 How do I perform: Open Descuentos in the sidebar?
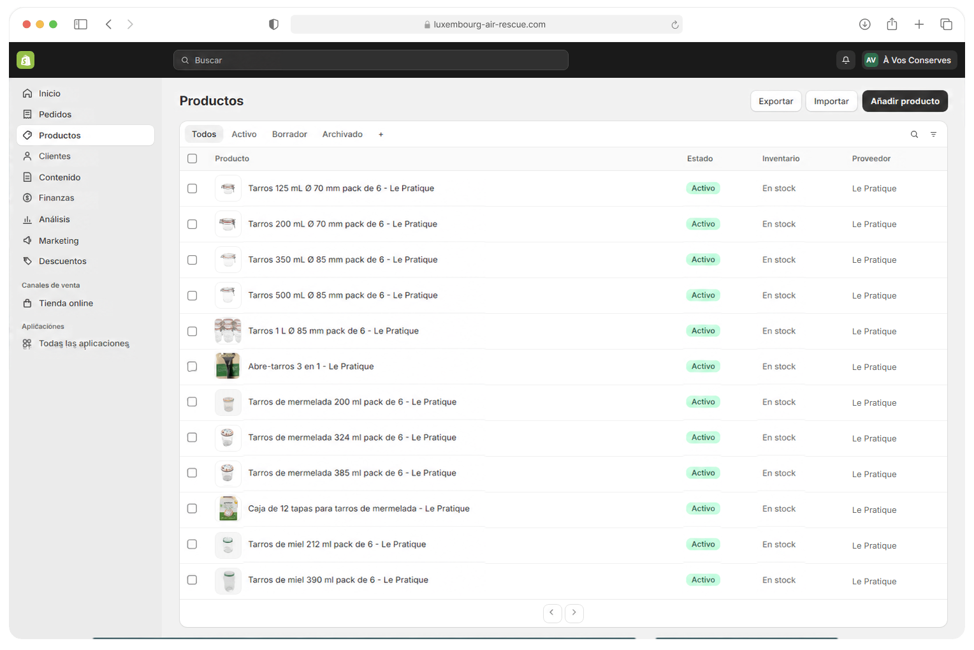point(85,262)
